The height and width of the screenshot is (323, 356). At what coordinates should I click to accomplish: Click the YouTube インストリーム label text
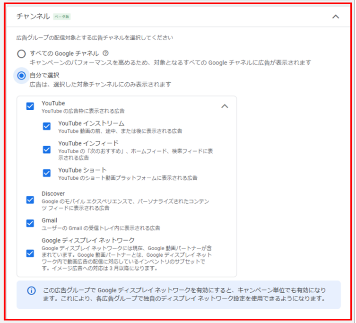(x=91, y=123)
